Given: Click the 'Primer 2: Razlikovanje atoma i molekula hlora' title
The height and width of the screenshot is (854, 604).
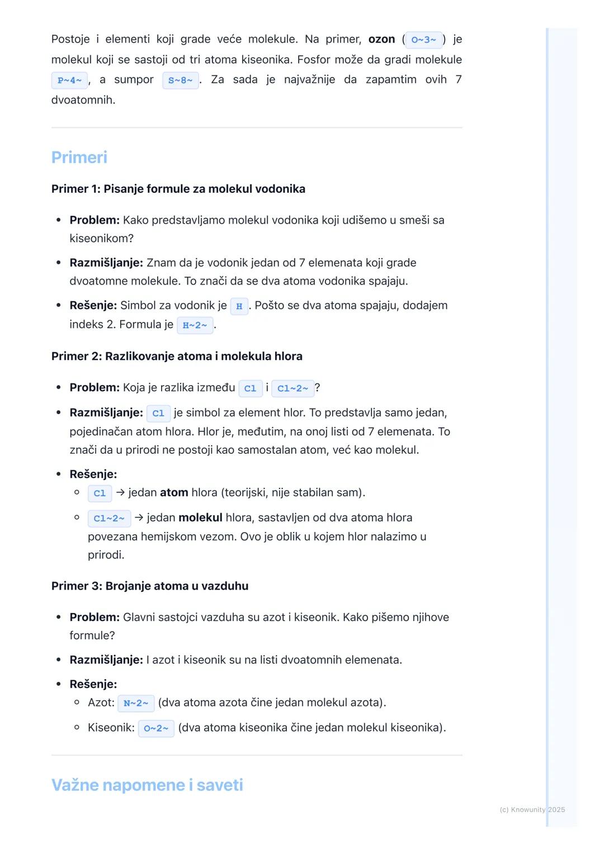Looking at the screenshot, I should coord(177,356).
